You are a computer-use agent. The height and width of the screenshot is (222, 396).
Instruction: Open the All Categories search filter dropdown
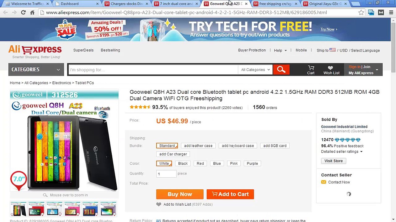click(255, 70)
